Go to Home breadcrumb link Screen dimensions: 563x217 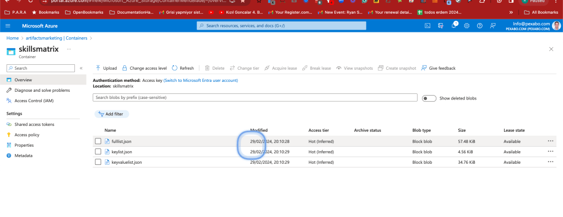pyautogui.click(x=12, y=38)
